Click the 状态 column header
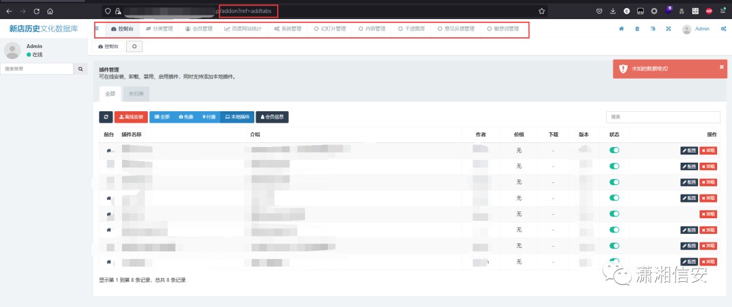This screenshot has width=732, height=307. click(614, 134)
